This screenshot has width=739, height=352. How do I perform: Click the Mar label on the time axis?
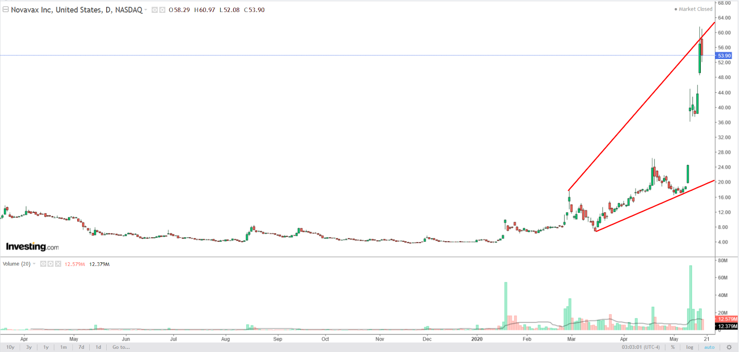[571, 339]
